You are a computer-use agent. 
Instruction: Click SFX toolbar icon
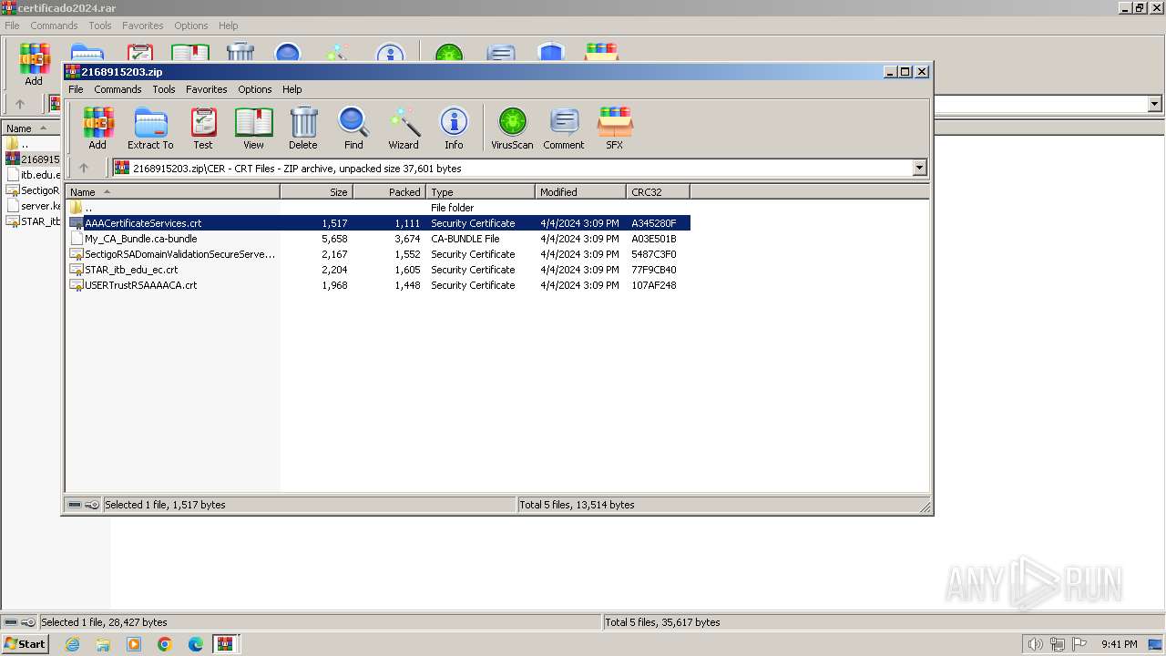coord(615,128)
